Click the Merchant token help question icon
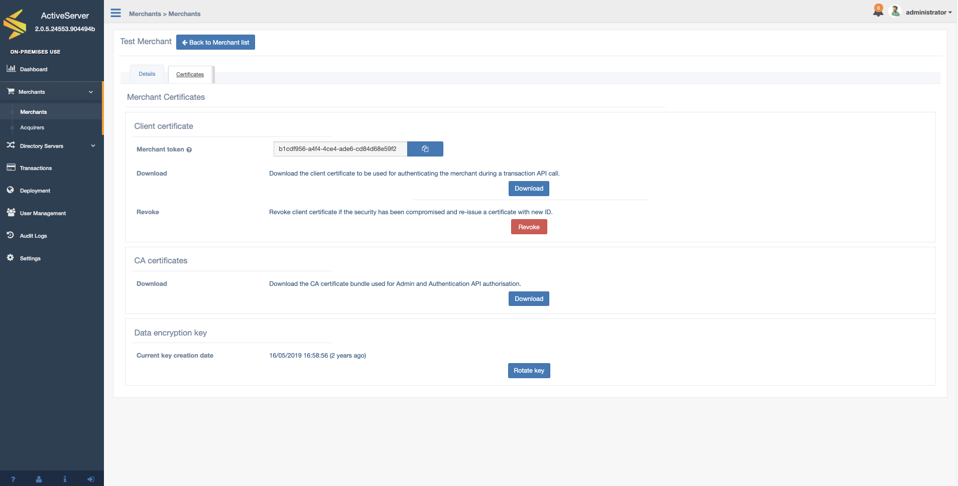This screenshot has width=958, height=486. click(189, 149)
